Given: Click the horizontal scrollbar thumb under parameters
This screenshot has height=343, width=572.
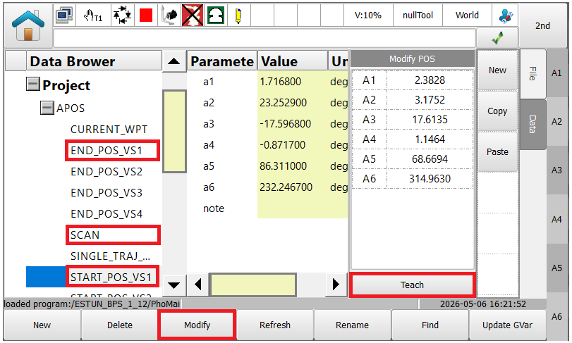Looking at the screenshot, I should coord(253,285).
